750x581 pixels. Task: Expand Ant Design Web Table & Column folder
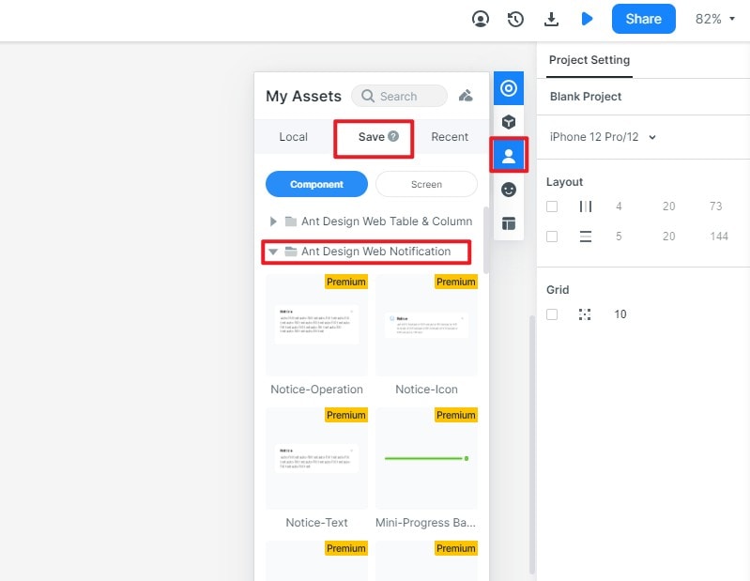273,222
